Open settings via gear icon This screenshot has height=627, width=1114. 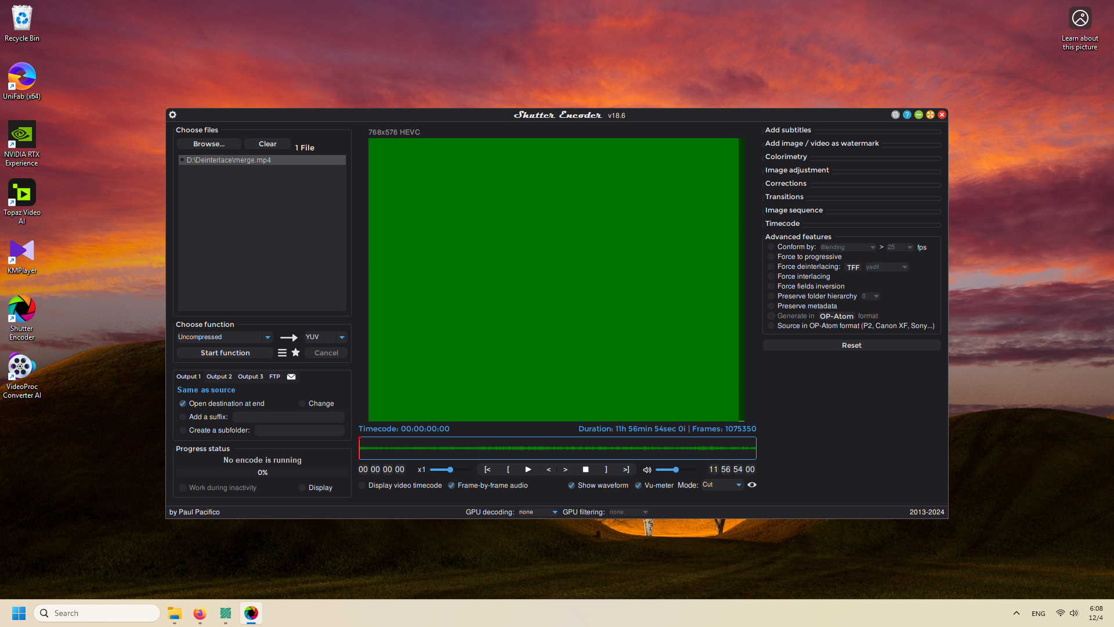(x=172, y=115)
